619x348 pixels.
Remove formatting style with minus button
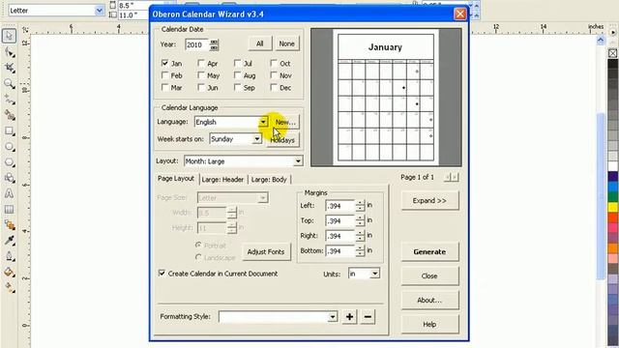pyautogui.click(x=368, y=316)
